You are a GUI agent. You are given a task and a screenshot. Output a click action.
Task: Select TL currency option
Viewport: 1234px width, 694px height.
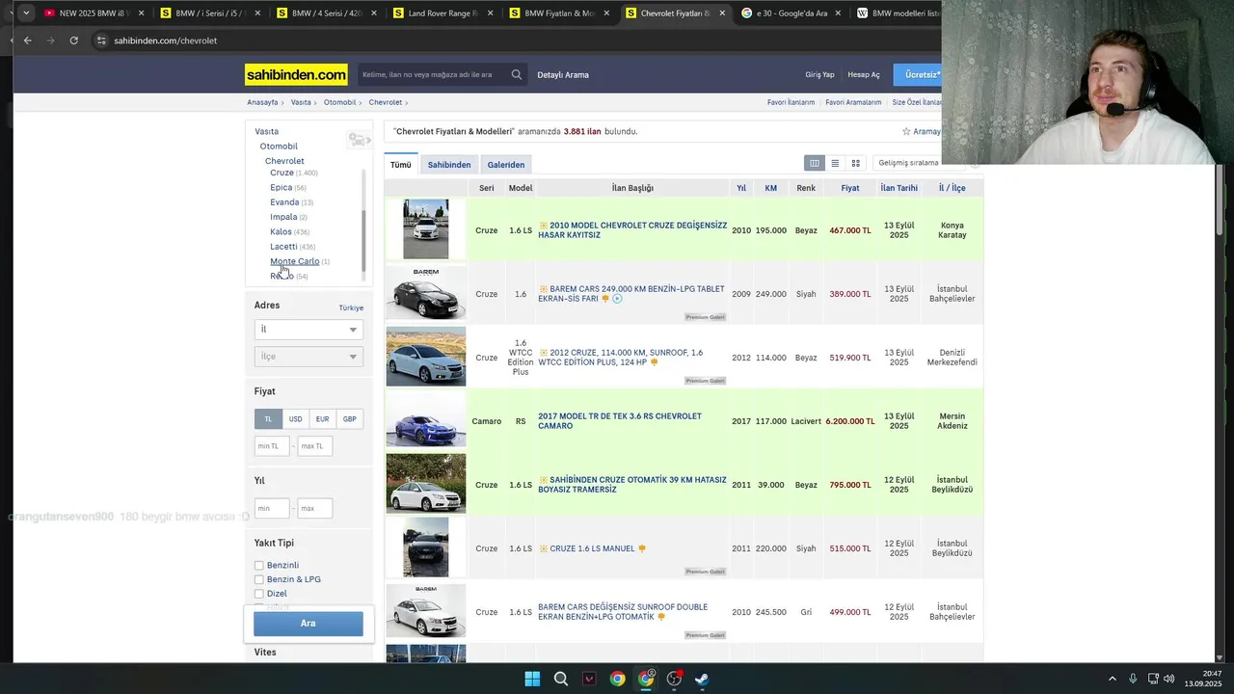coord(268,418)
